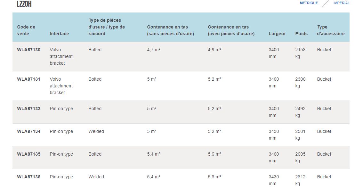Select sales code WLA87134

pyautogui.click(x=29, y=131)
